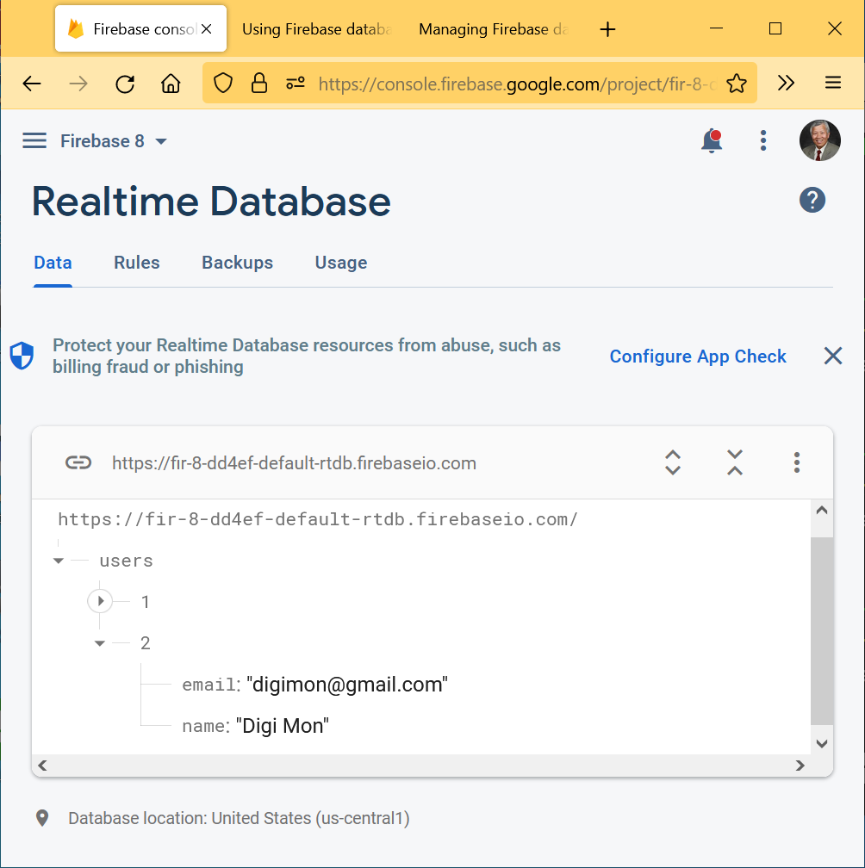The image size is (865, 868).
Task: Click the vertical scrollbar in data panel
Action: [x=821, y=629]
